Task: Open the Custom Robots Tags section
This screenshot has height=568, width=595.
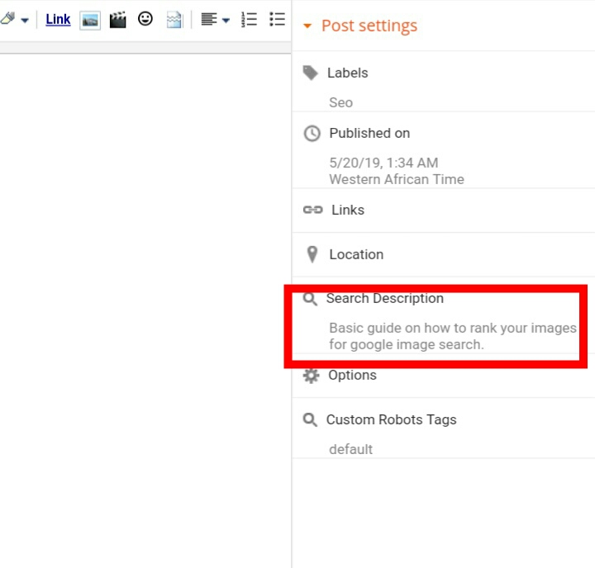Action: pyautogui.click(x=391, y=419)
